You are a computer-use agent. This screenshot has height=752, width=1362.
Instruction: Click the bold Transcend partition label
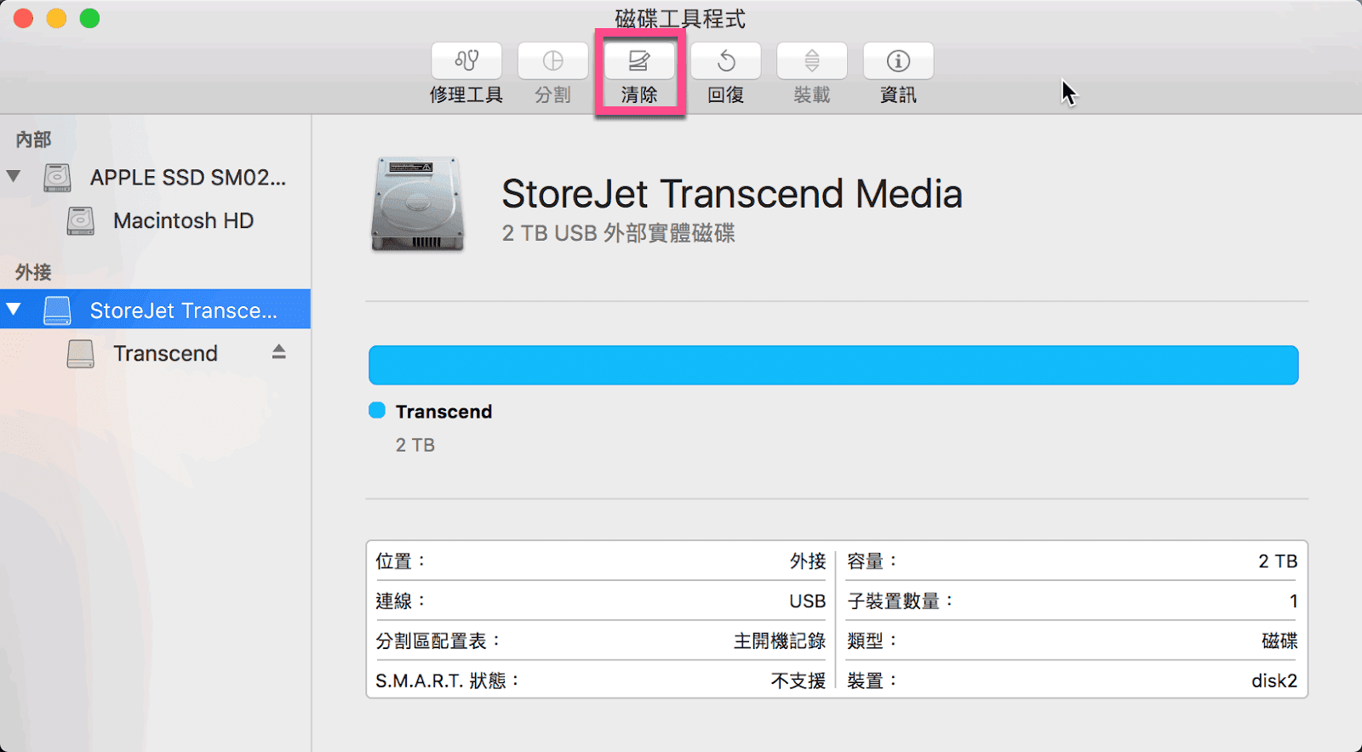point(444,412)
